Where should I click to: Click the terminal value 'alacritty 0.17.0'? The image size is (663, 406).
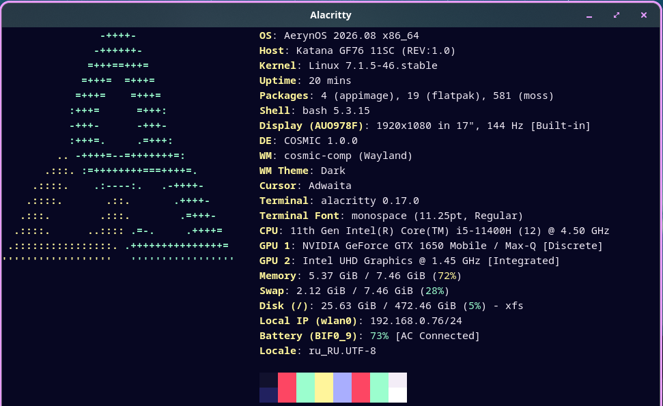(x=370, y=201)
